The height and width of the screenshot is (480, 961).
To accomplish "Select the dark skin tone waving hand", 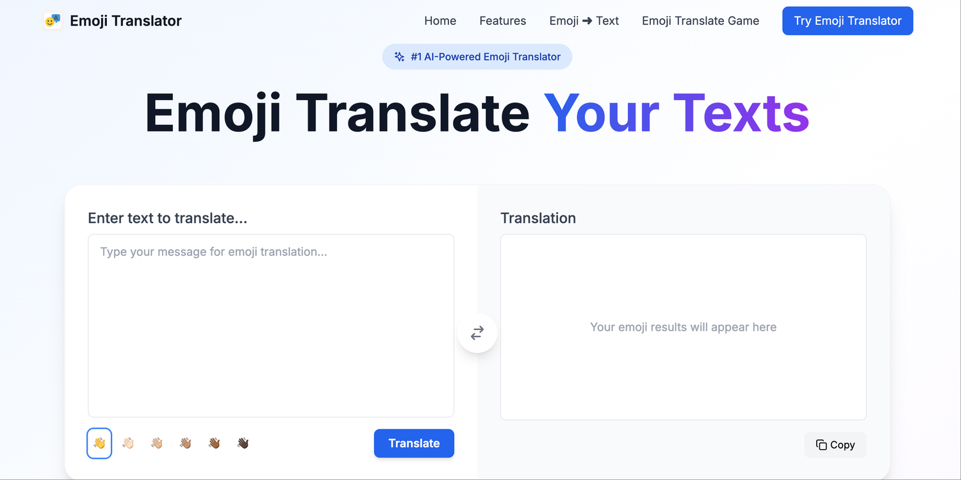I will (x=243, y=443).
